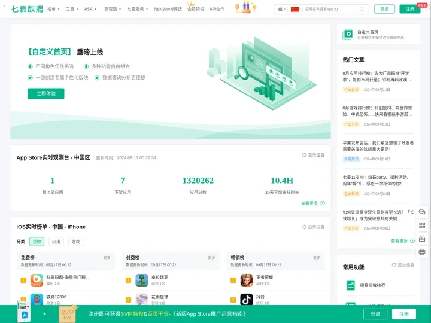This screenshot has width=431, height=323.
Task: Click 更多 link in 免费榜 header
Action: [x=107, y=258]
